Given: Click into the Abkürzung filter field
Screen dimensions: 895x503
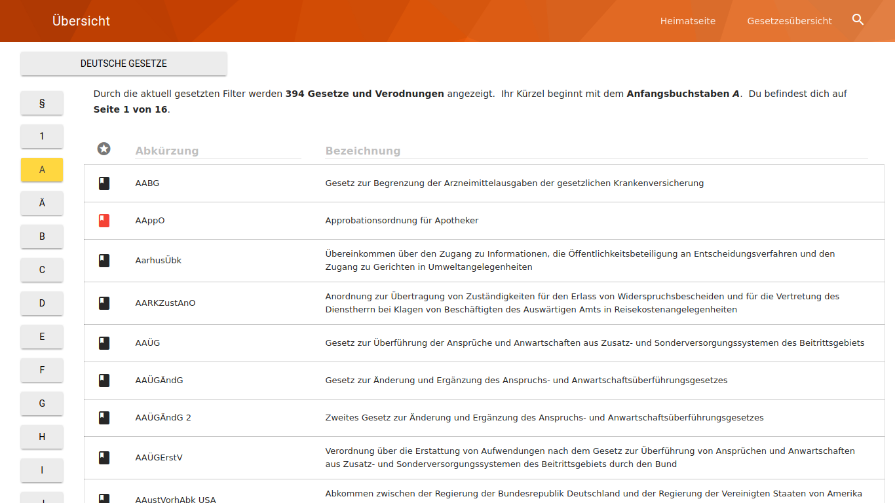Looking at the screenshot, I should [218, 151].
